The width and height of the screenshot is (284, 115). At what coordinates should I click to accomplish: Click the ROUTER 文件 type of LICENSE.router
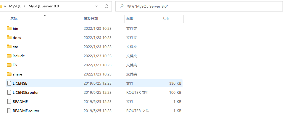(138, 92)
